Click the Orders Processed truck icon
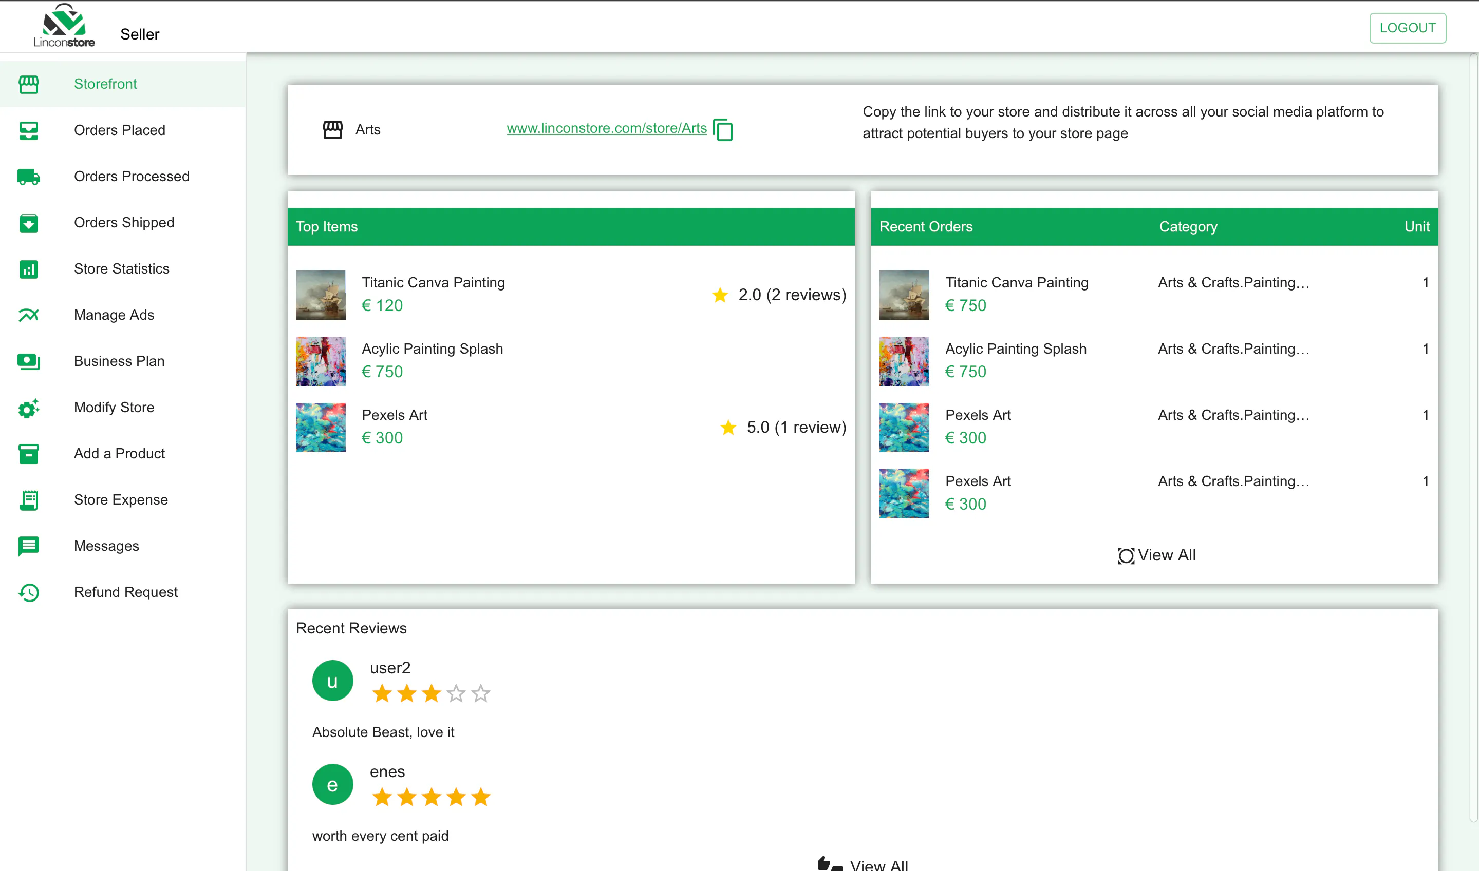This screenshot has width=1479, height=871. pos(28,177)
